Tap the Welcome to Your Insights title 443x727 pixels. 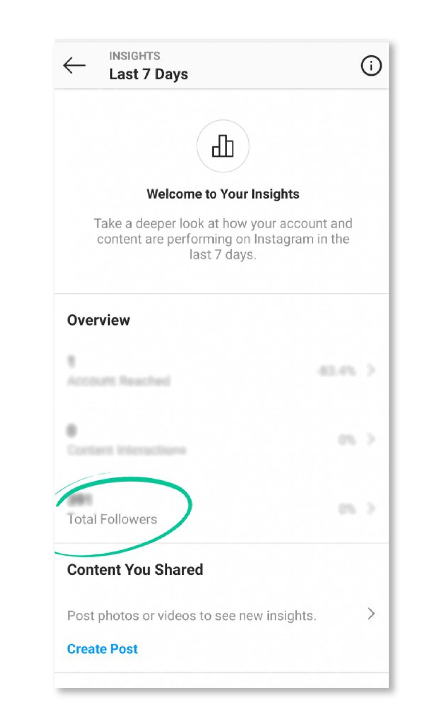pyautogui.click(x=223, y=194)
